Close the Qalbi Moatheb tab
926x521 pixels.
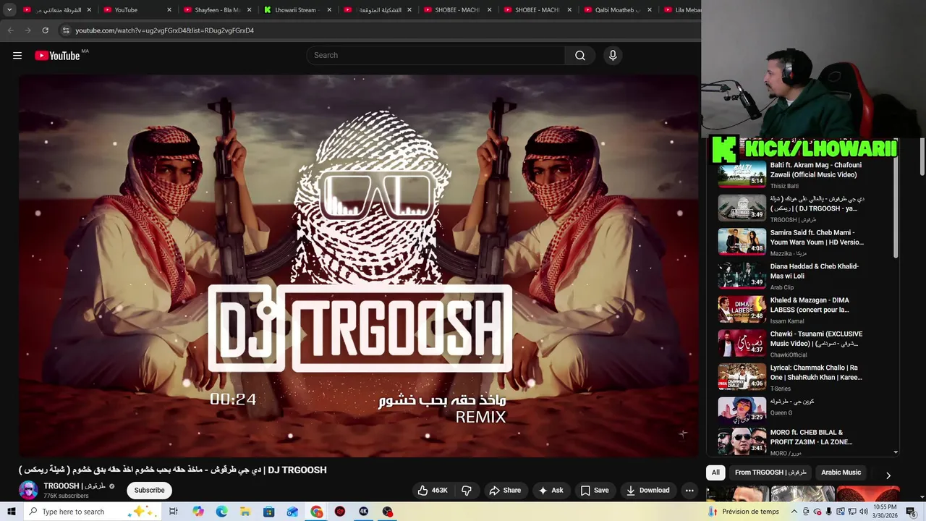[650, 10]
